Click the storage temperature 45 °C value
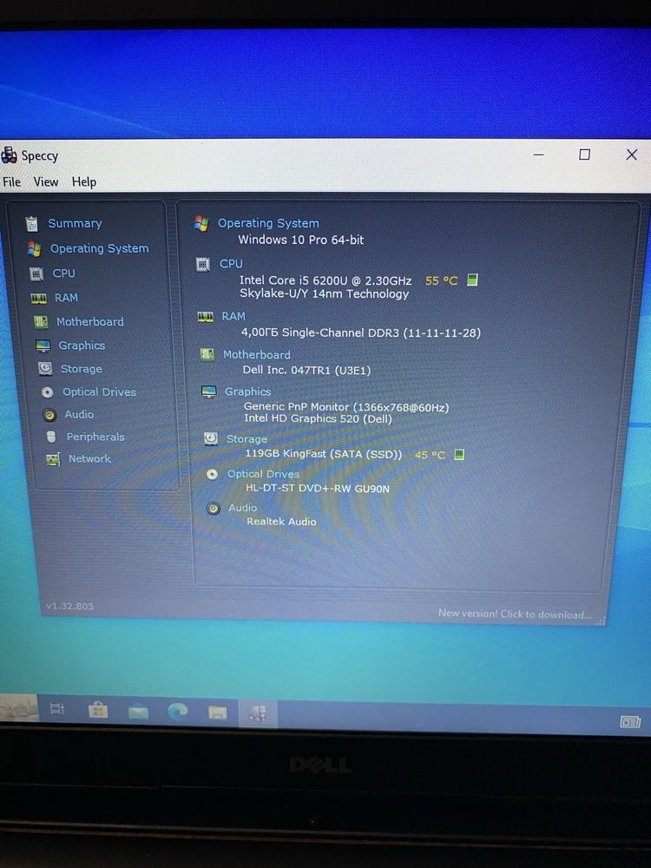Image resolution: width=651 pixels, height=868 pixels. coord(430,455)
